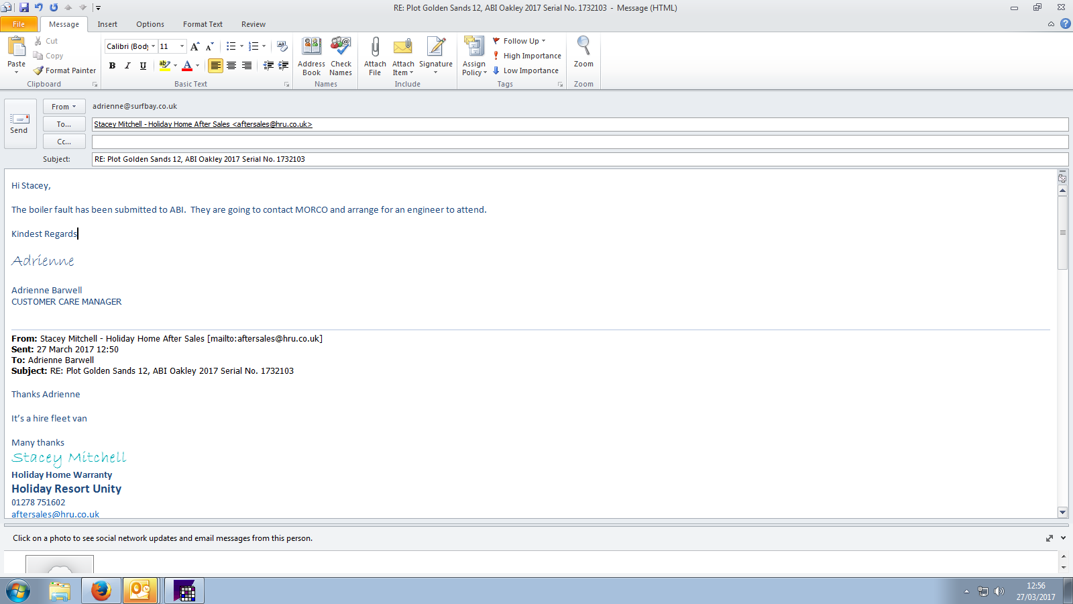1073x604 pixels.
Task: Align text to the left
Action: (x=215, y=65)
